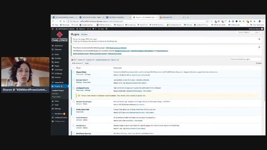Open a new browser tab with plus
267x150 pixels.
click(x=188, y=17)
